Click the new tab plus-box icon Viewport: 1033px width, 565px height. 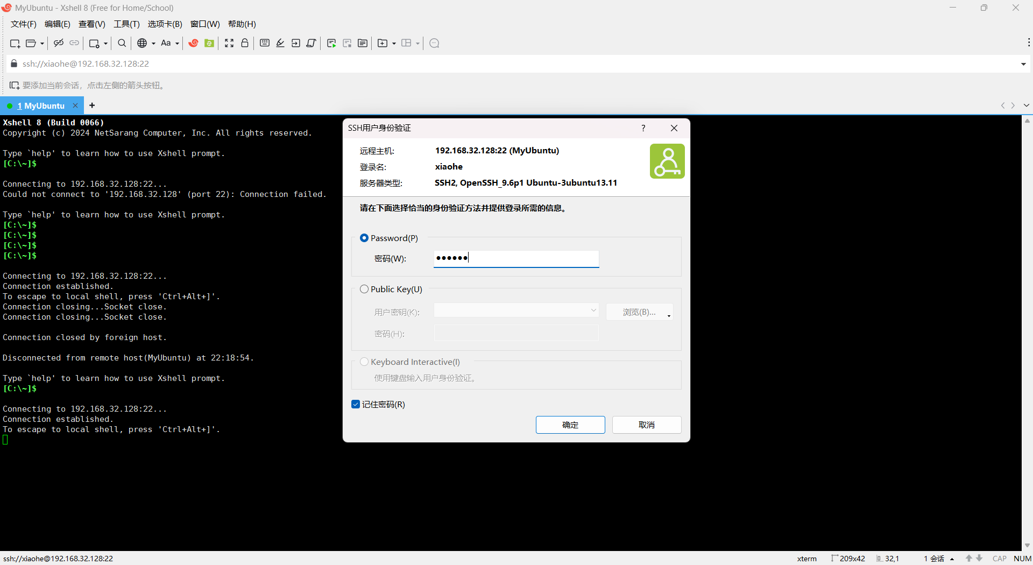click(383, 43)
